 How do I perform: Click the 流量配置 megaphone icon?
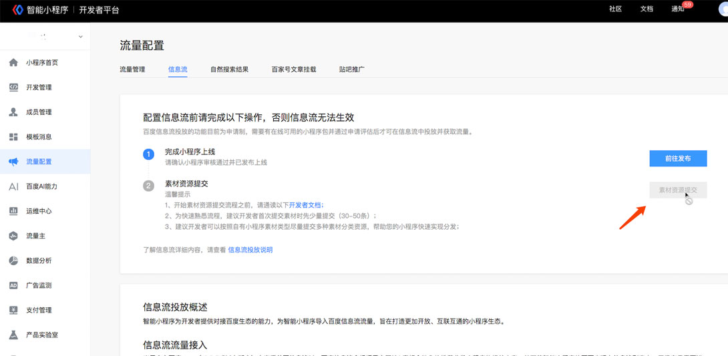[x=13, y=162]
